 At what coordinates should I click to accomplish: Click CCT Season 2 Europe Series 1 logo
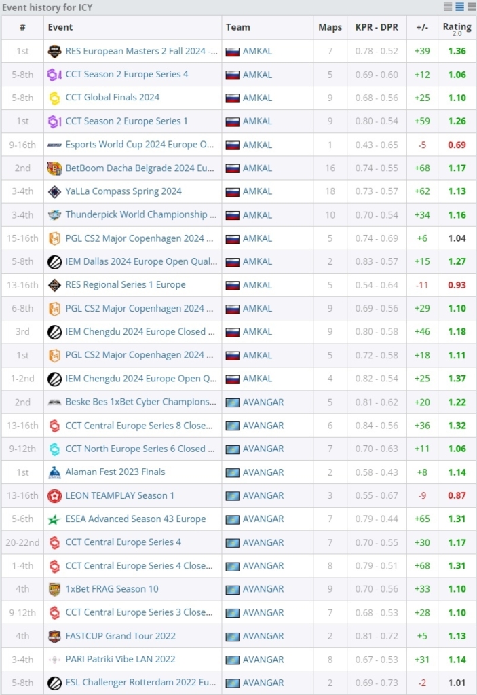click(x=54, y=121)
